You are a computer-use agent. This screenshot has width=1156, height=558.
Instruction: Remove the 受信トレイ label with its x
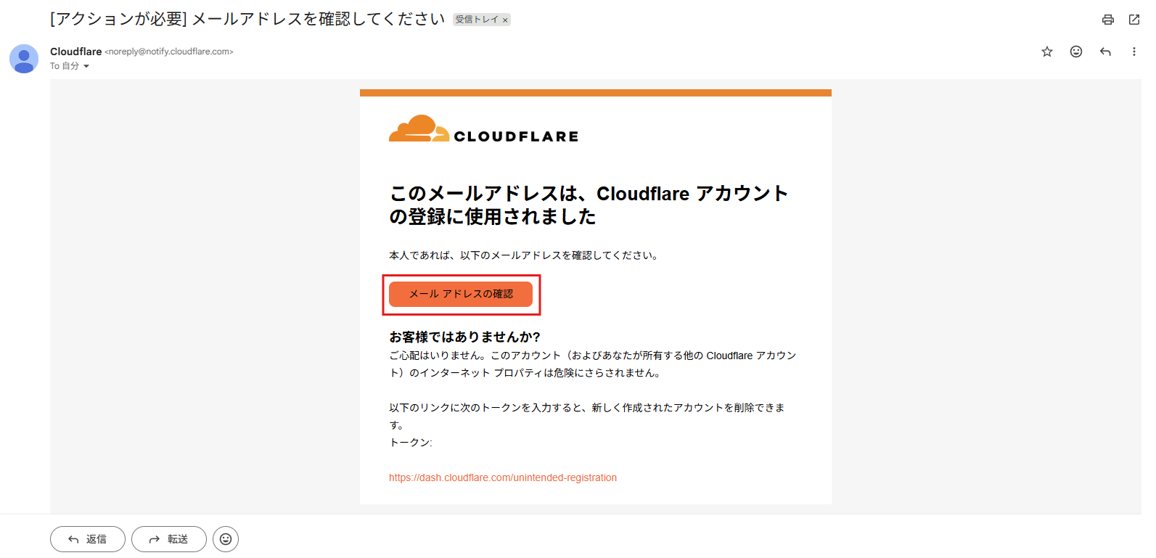[505, 20]
